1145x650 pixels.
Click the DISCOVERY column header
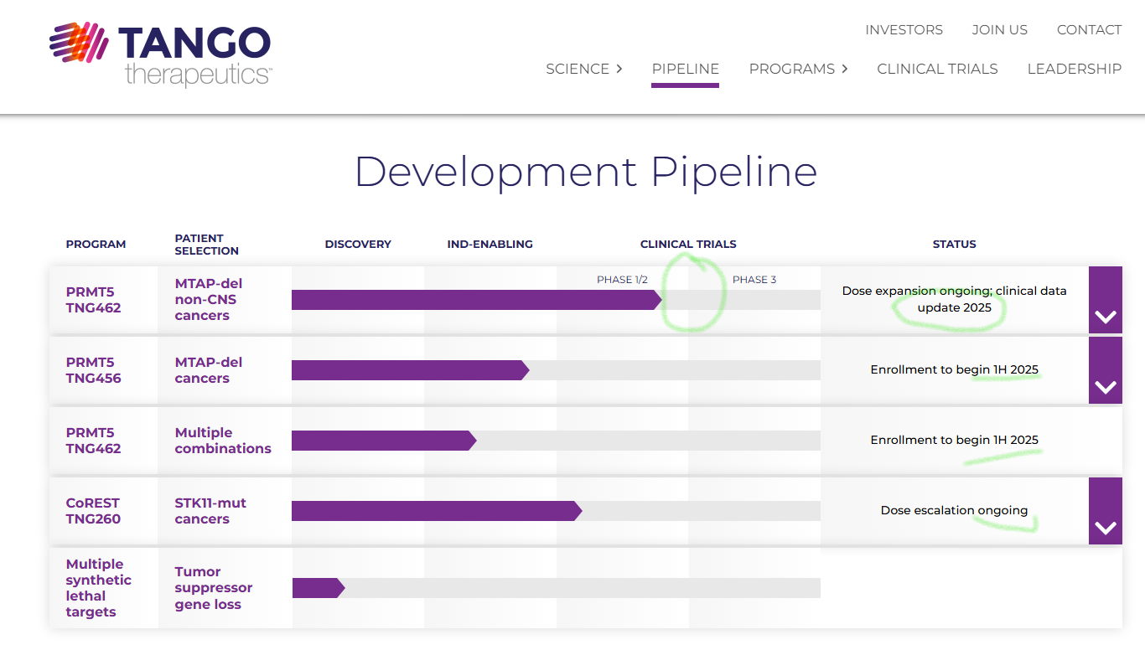[x=358, y=245]
